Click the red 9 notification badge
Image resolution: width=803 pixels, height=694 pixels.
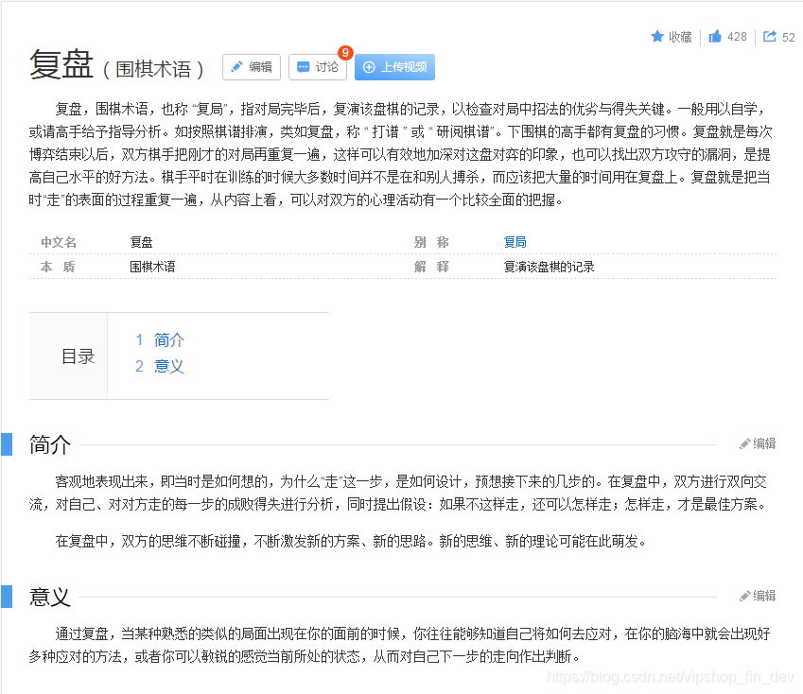pos(345,53)
